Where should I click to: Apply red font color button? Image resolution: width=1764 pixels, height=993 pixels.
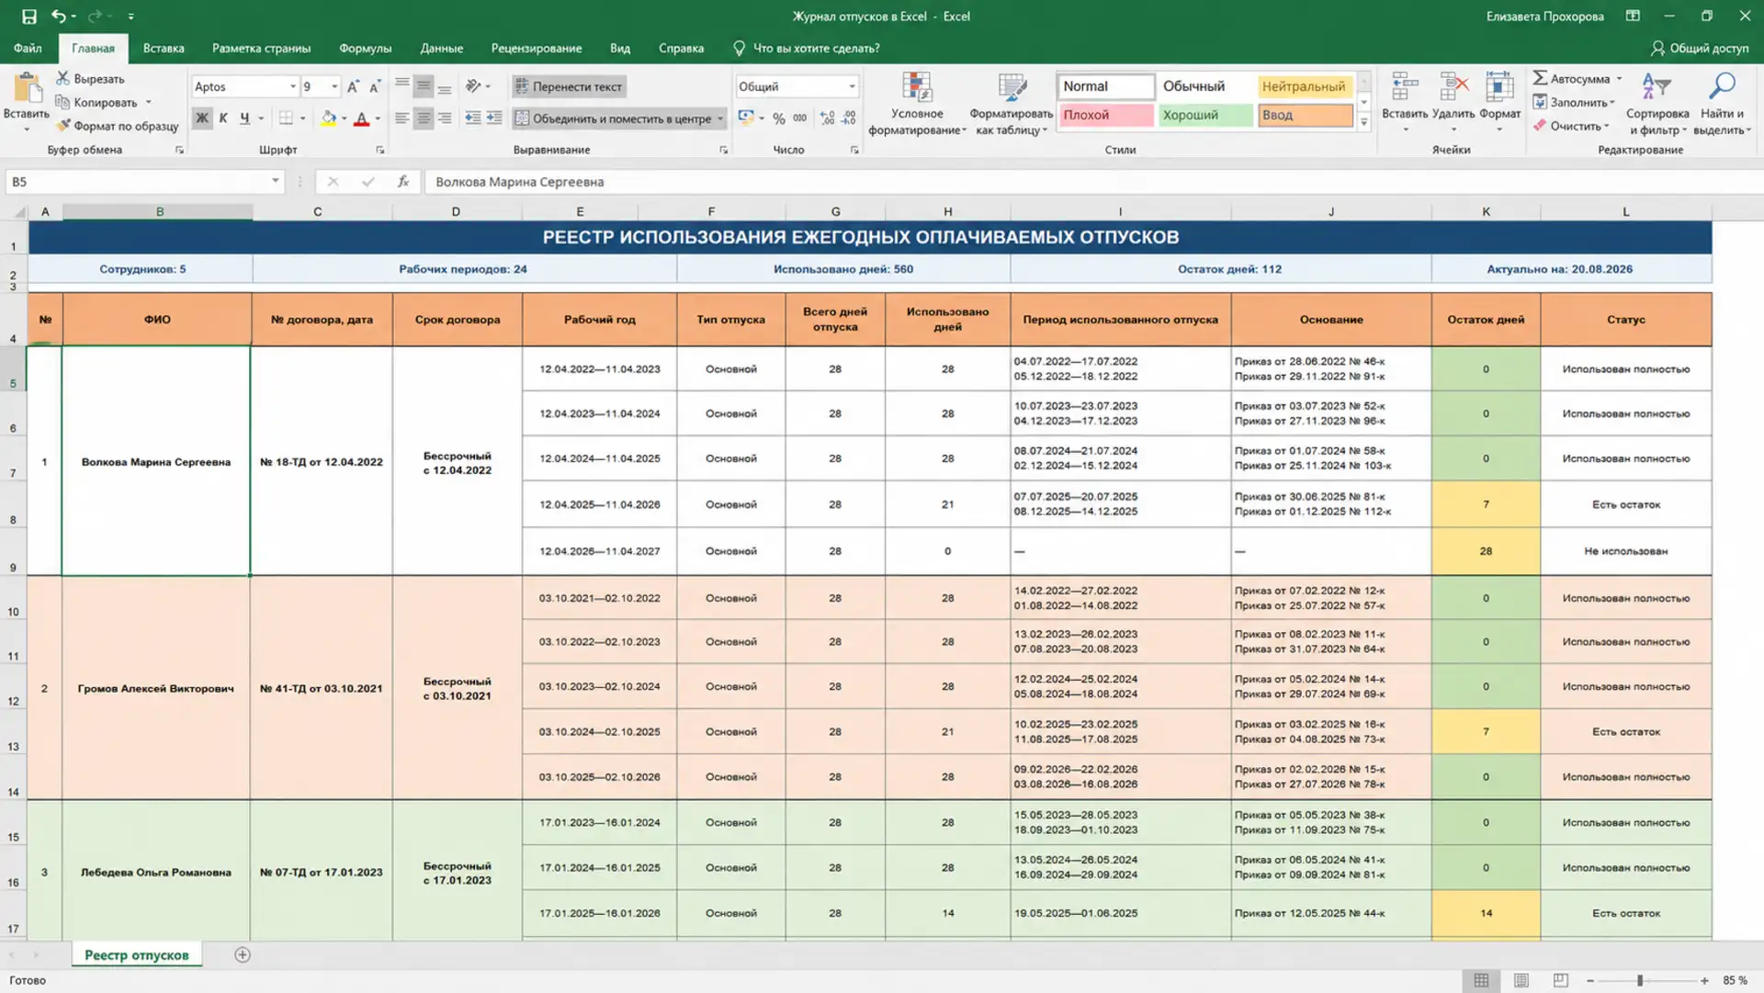[362, 118]
